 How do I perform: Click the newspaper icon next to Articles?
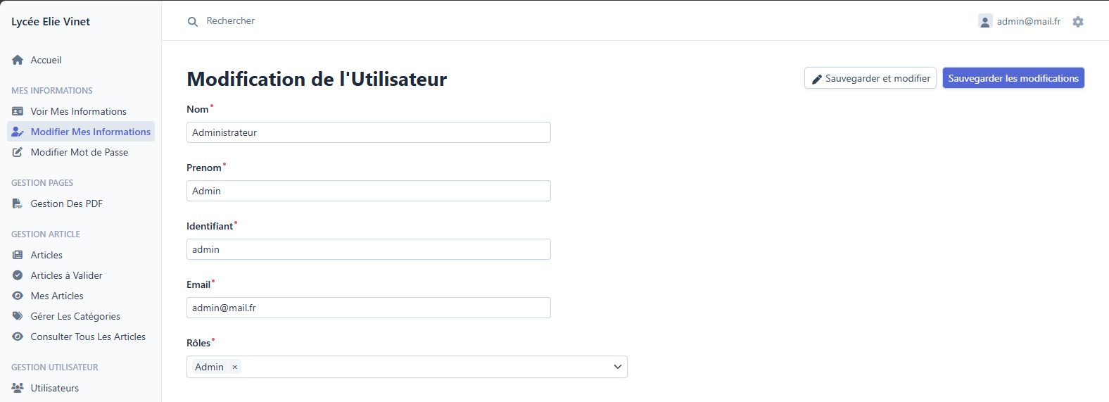tap(18, 255)
